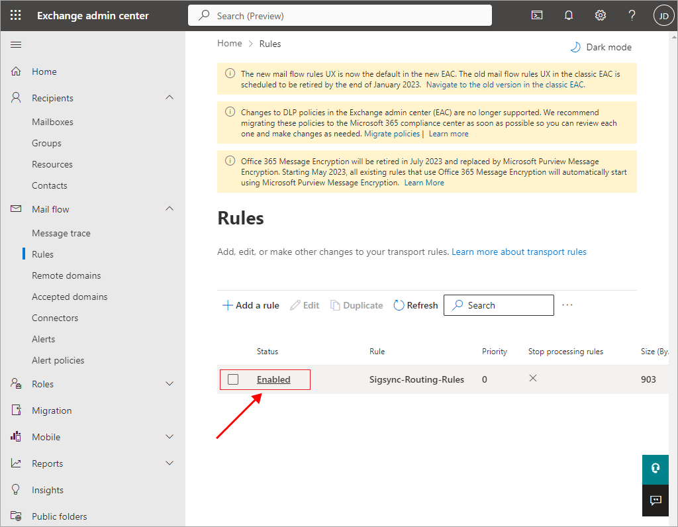
Task: Open notifications bell icon
Action: coord(569,16)
